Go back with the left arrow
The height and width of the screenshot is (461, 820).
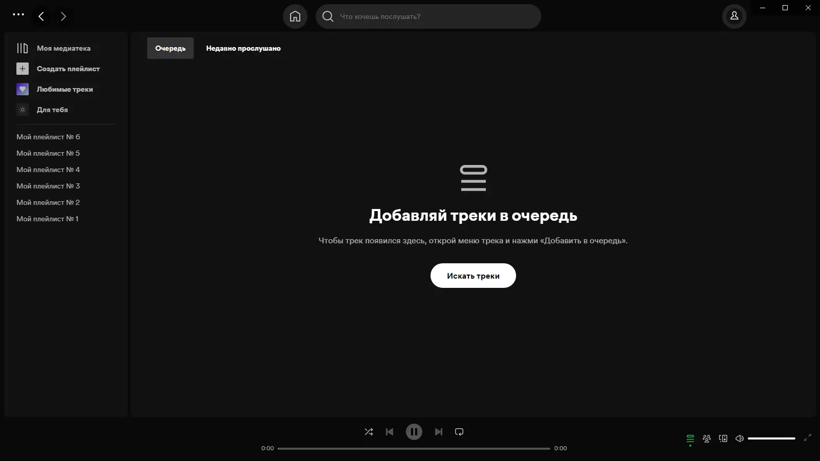pos(42,16)
